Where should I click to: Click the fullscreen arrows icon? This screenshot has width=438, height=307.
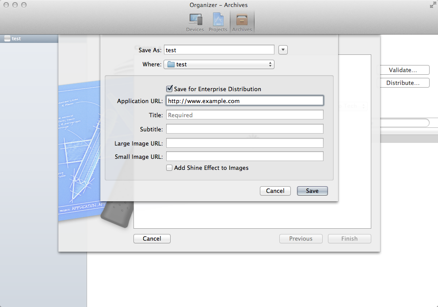point(432,5)
